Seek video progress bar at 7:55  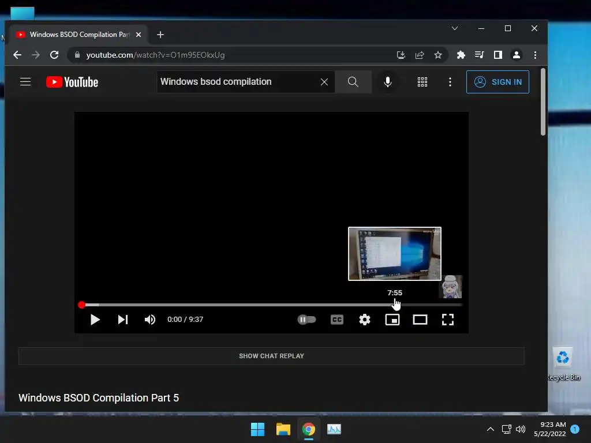395,305
